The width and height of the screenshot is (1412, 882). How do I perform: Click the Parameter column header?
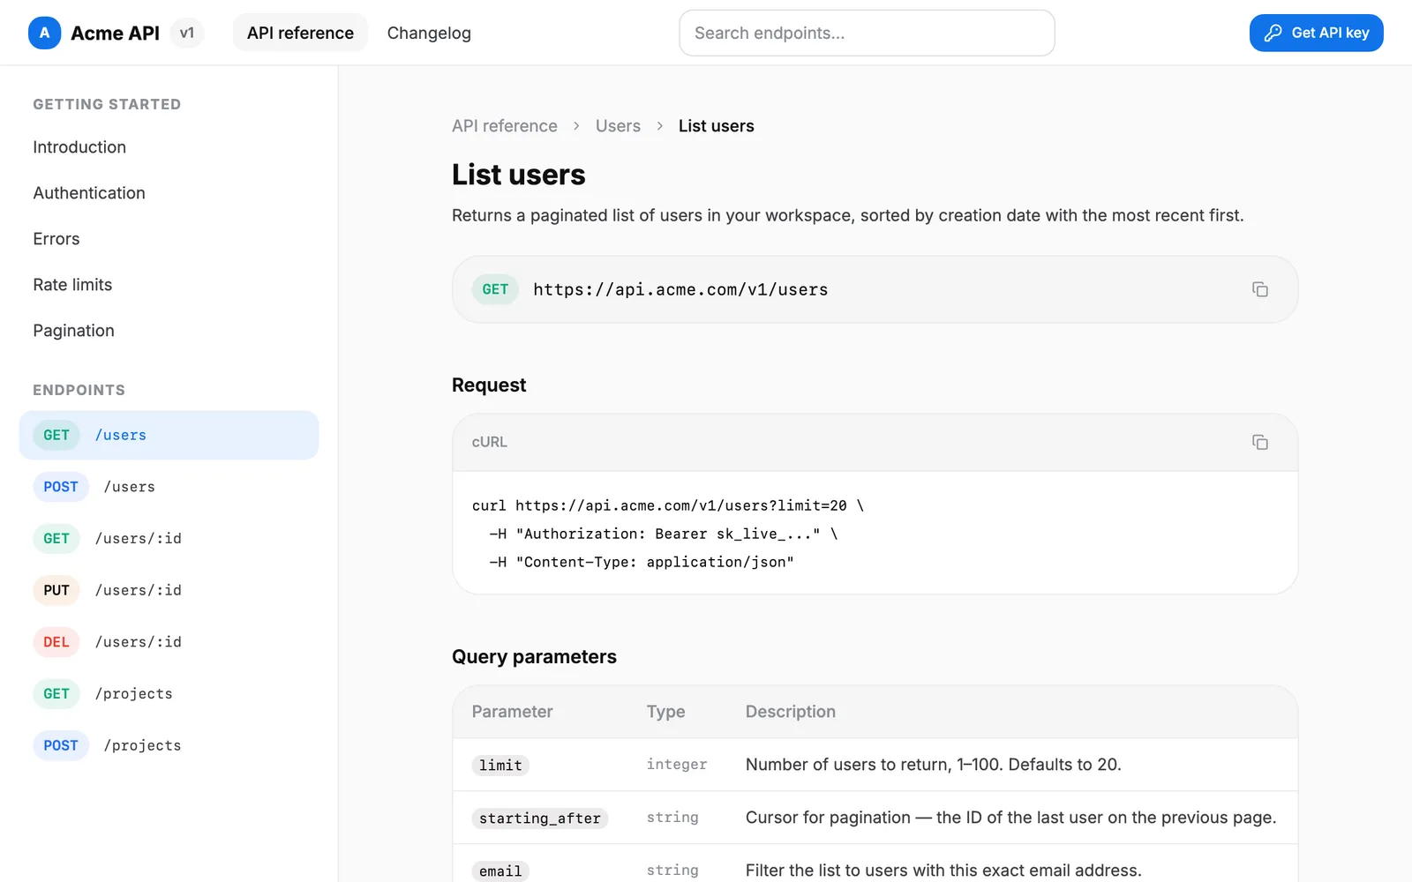click(x=512, y=712)
